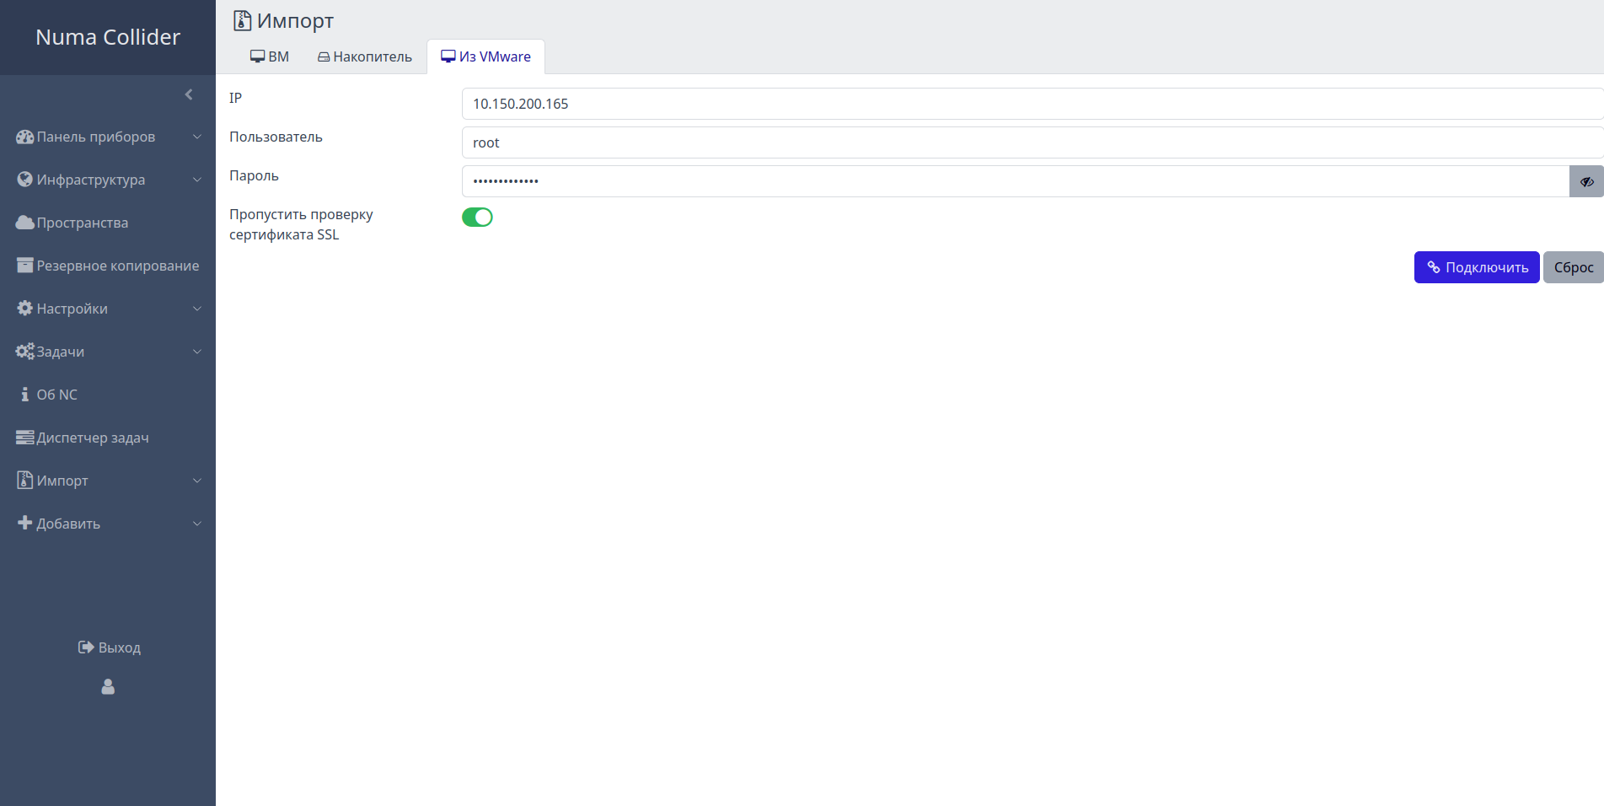This screenshot has width=1604, height=806.
Task: Open Добавить menu label
Action: pos(68,524)
